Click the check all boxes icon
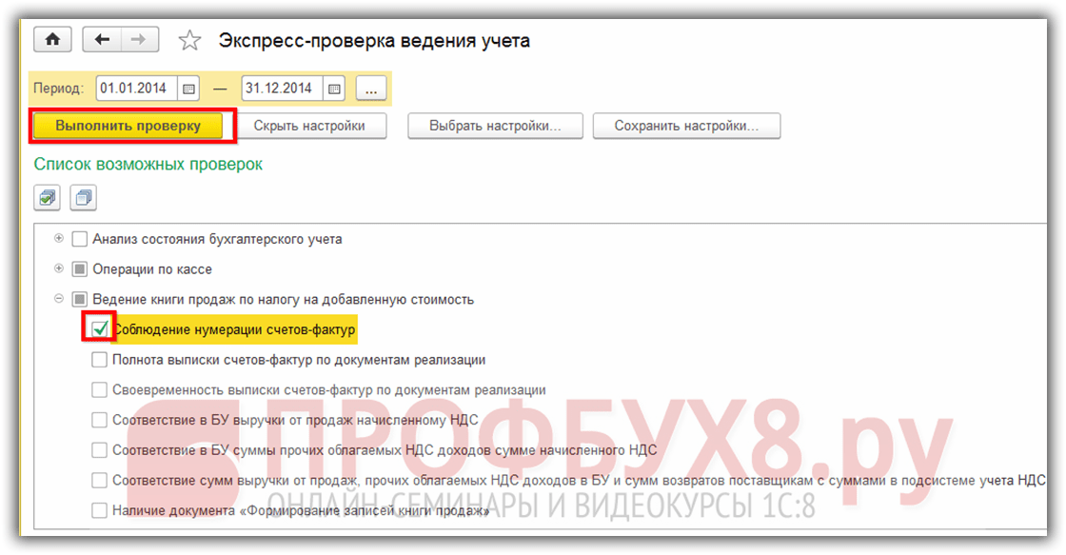The height and width of the screenshot is (555, 1066). click(48, 198)
